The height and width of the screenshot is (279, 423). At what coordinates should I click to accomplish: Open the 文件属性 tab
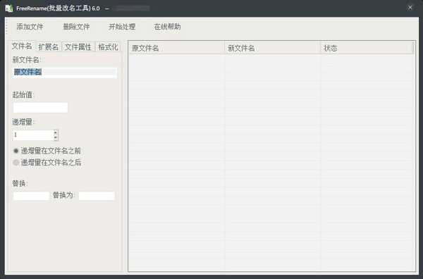[78, 47]
